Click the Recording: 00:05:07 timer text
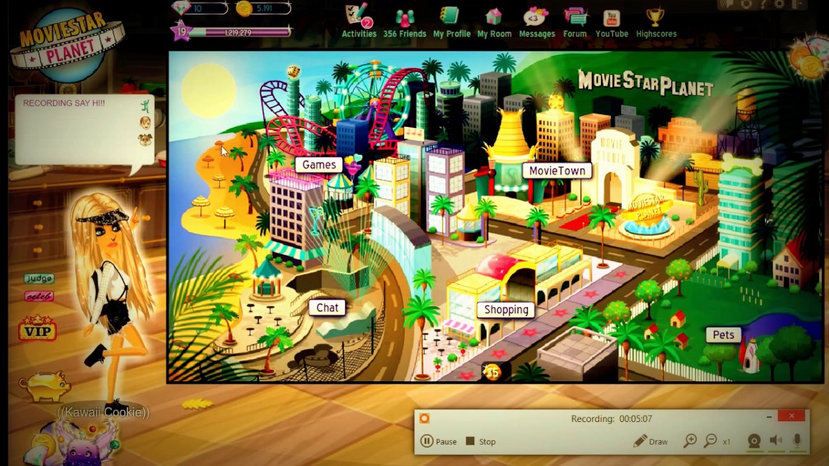The height and width of the screenshot is (466, 829). (x=611, y=419)
